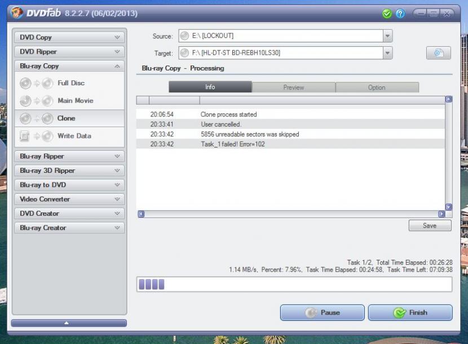Click the Source field showing E:\ [LOCKOUT]
Viewport: 468px width, 344px height.
285,36
